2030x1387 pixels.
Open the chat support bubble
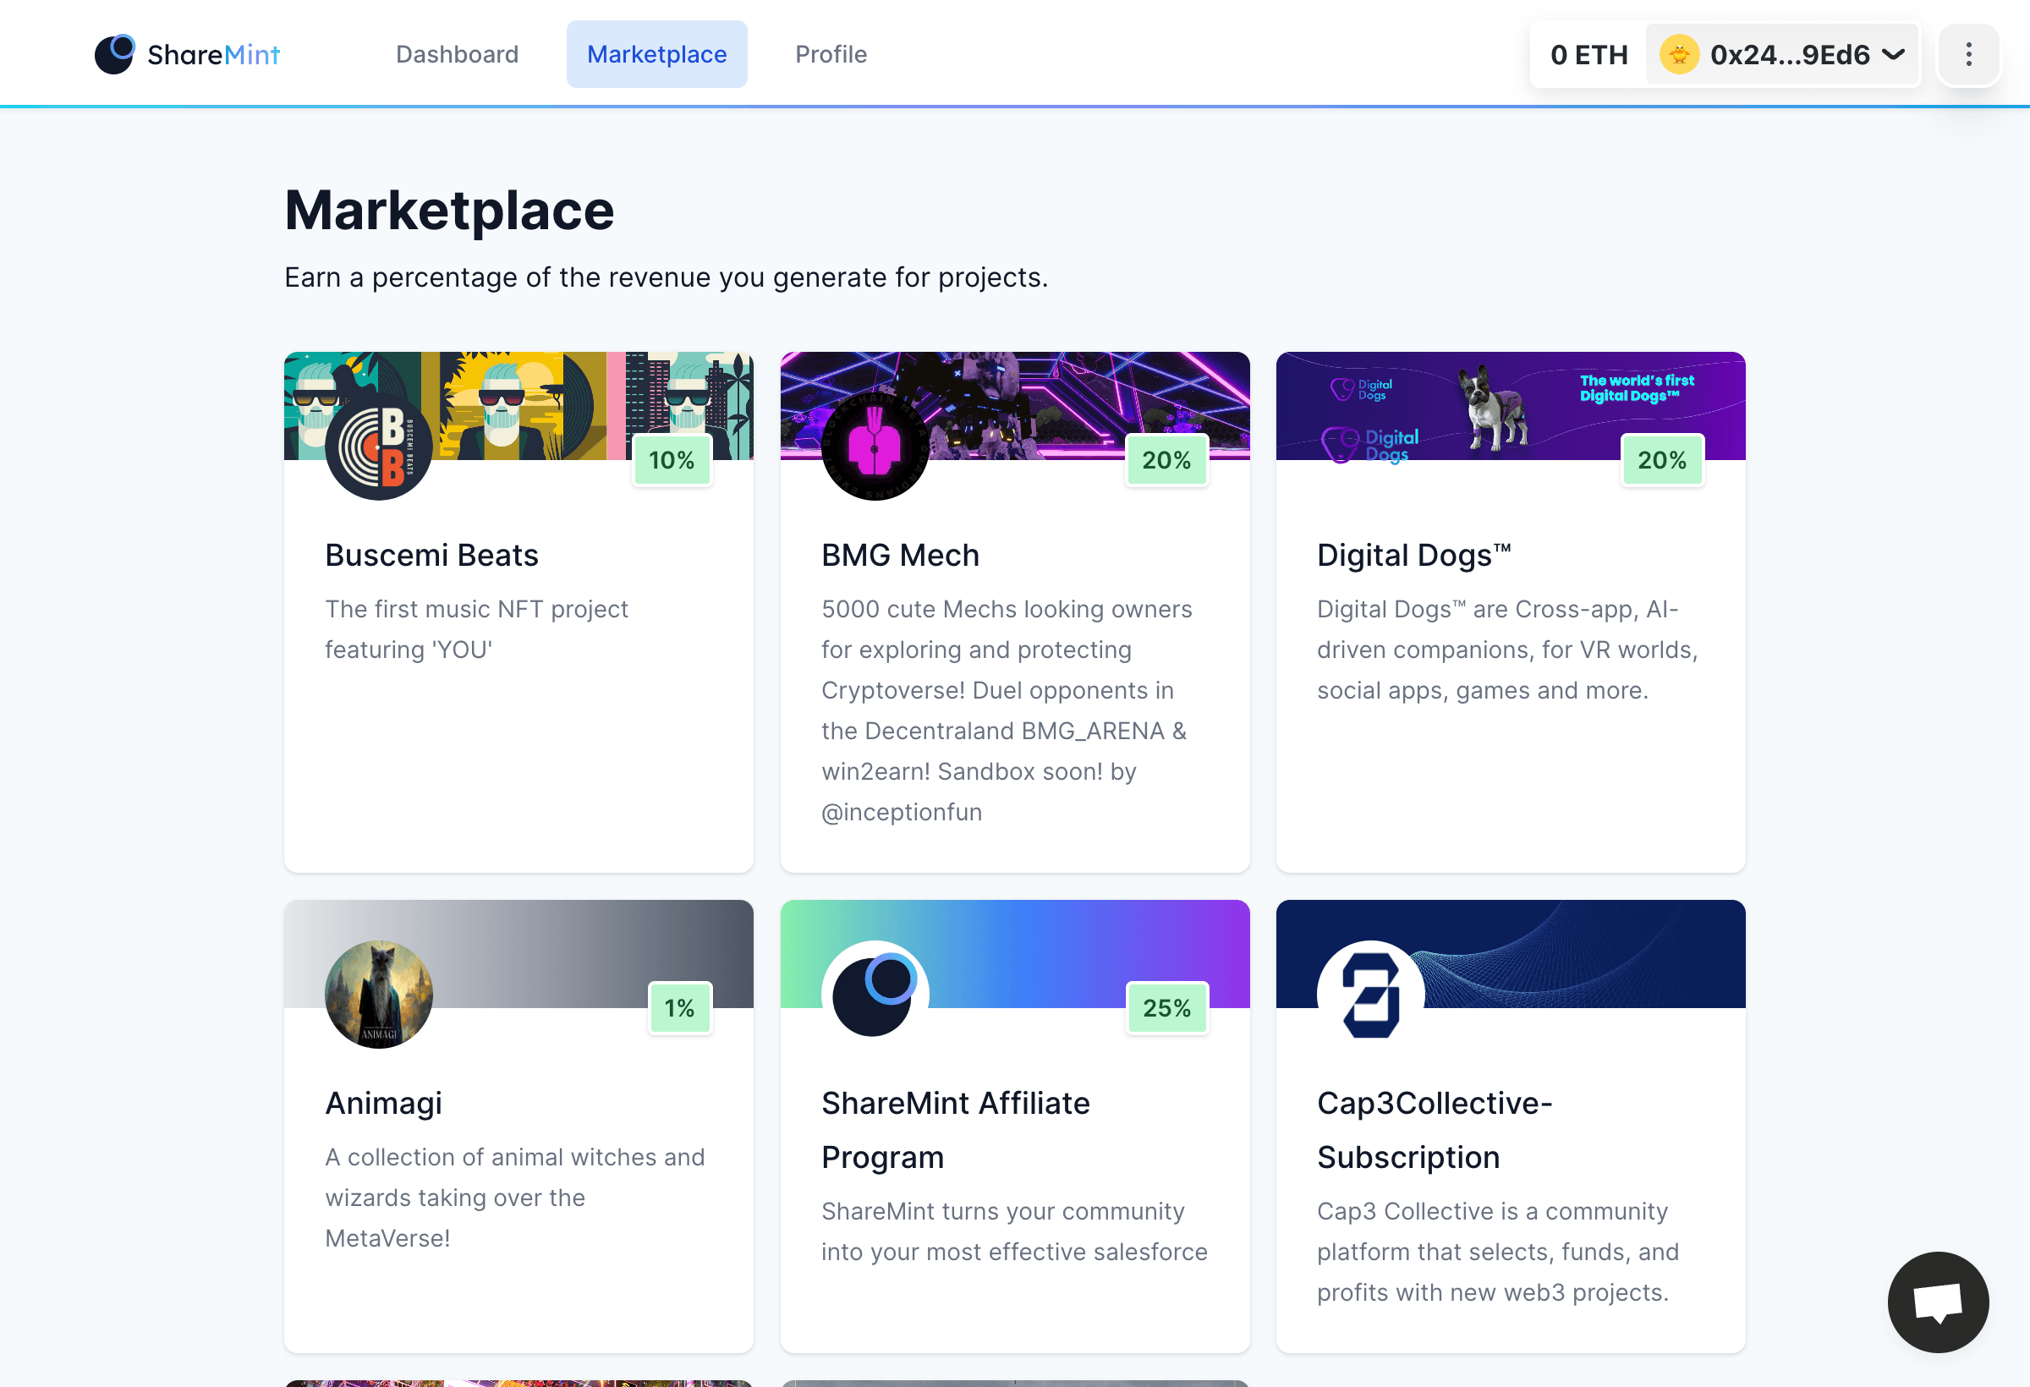click(1938, 1302)
